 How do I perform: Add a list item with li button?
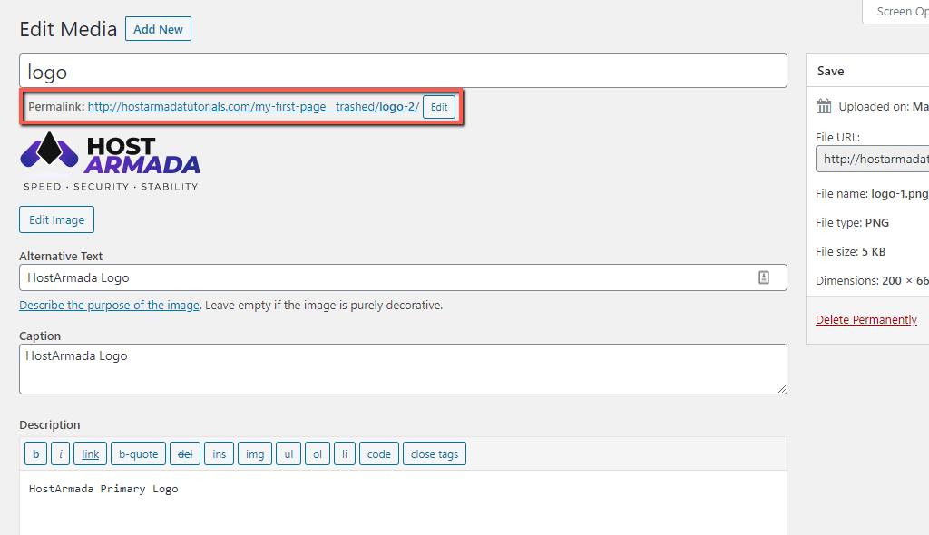pos(345,454)
